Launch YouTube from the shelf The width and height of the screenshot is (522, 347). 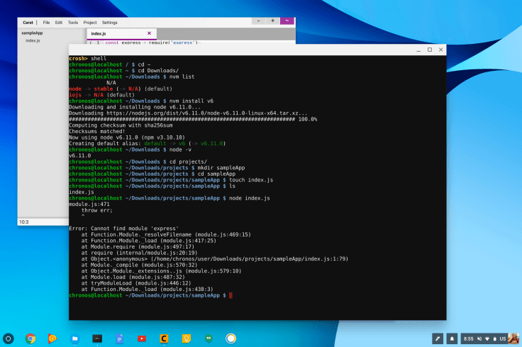[141, 339]
